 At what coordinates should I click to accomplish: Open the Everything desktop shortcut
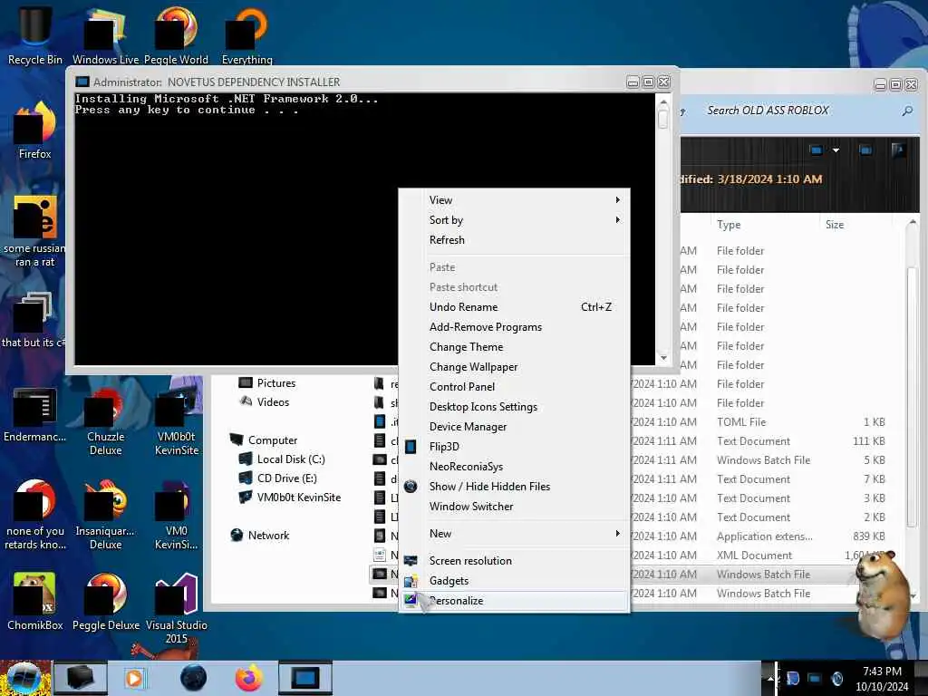247,34
